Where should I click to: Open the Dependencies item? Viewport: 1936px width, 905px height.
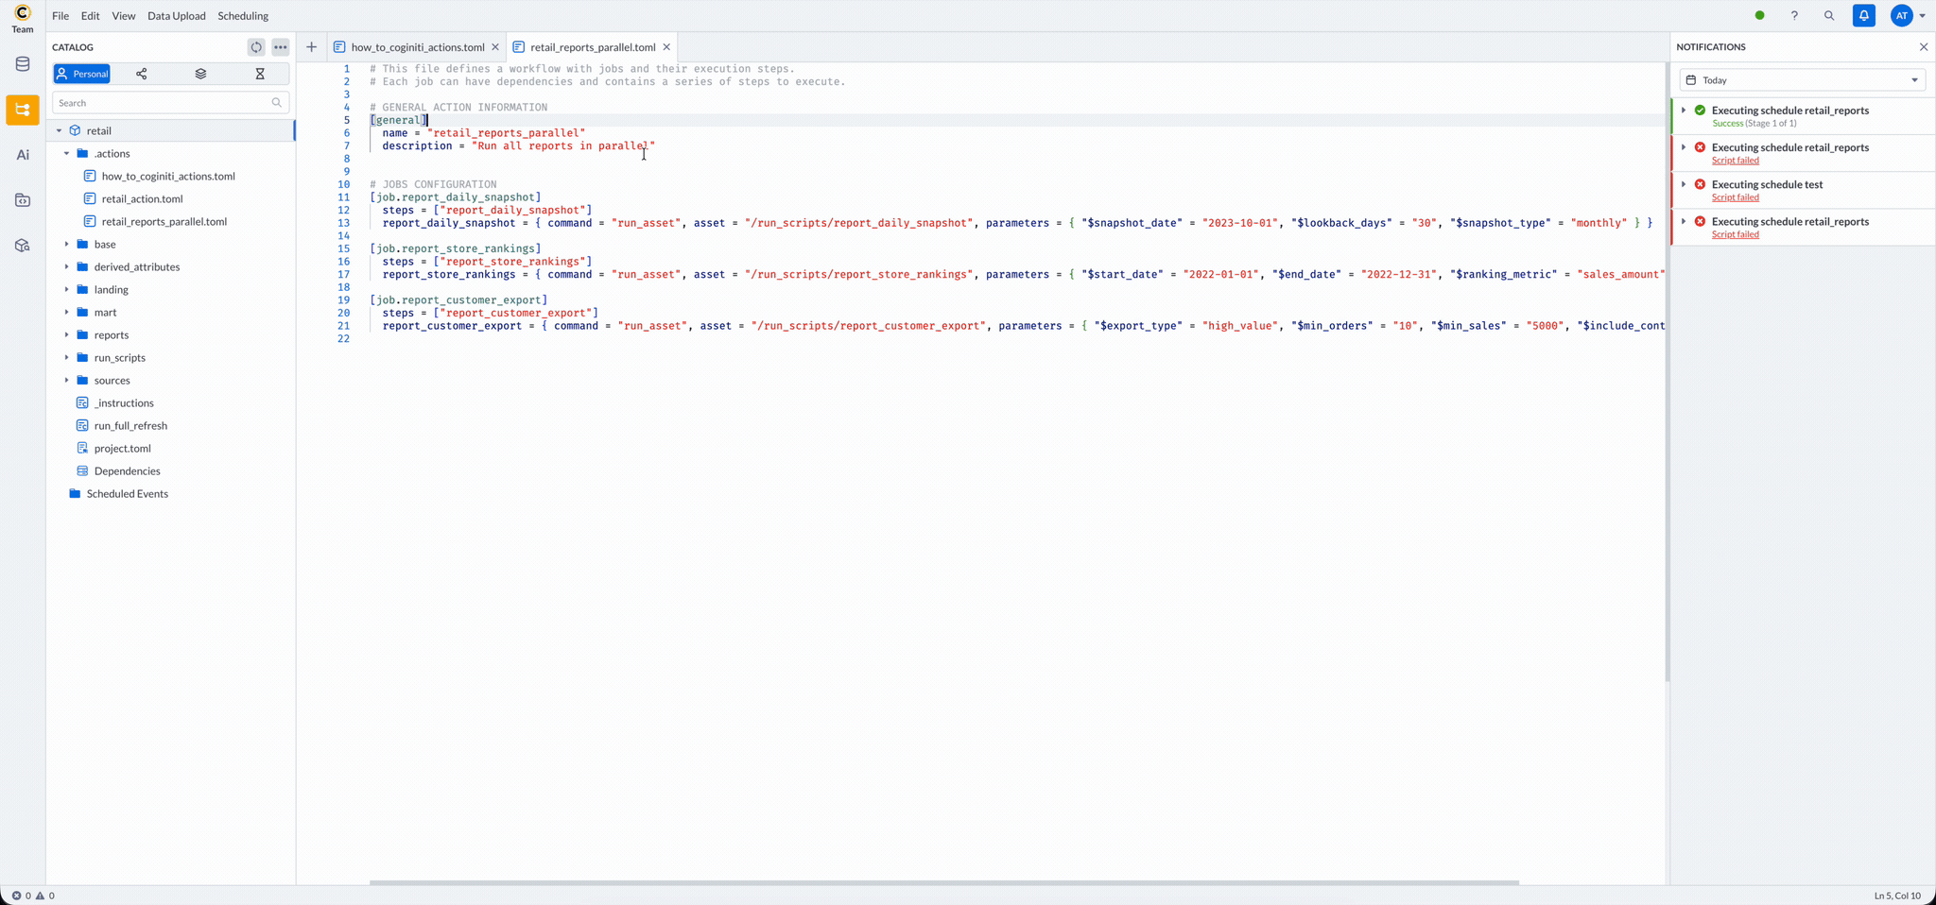click(x=127, y=471)
